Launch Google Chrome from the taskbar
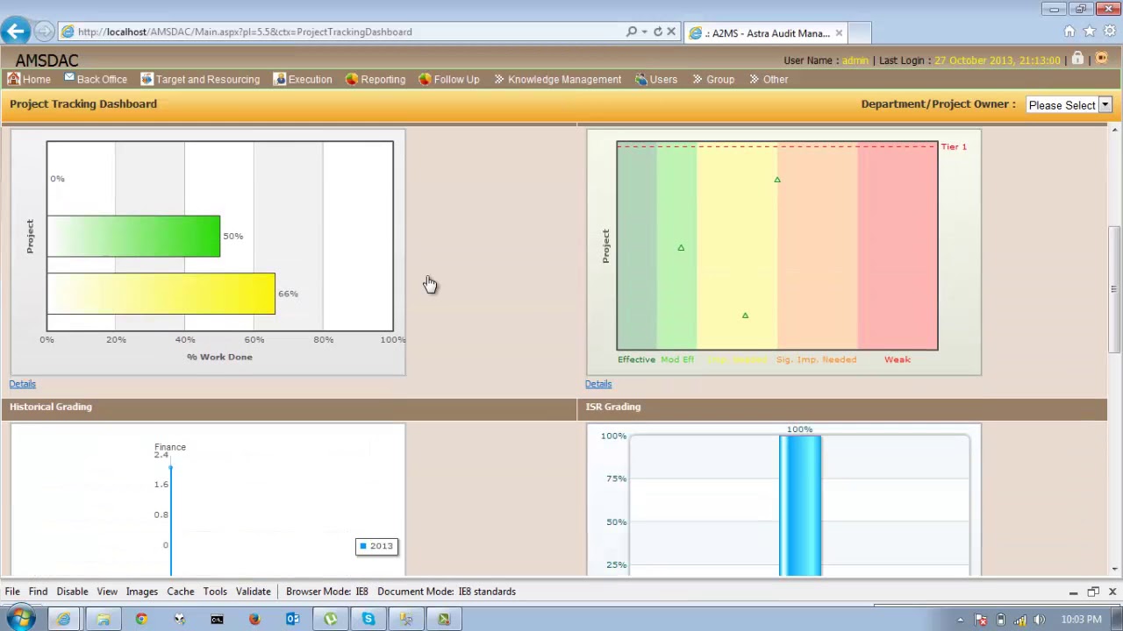This screenshot has width=1123, height=631. click(141, 620)
